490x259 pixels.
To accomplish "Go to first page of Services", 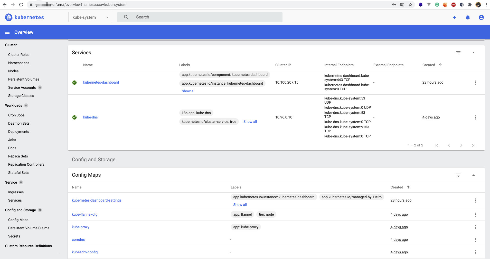I will tap(437, 145).
